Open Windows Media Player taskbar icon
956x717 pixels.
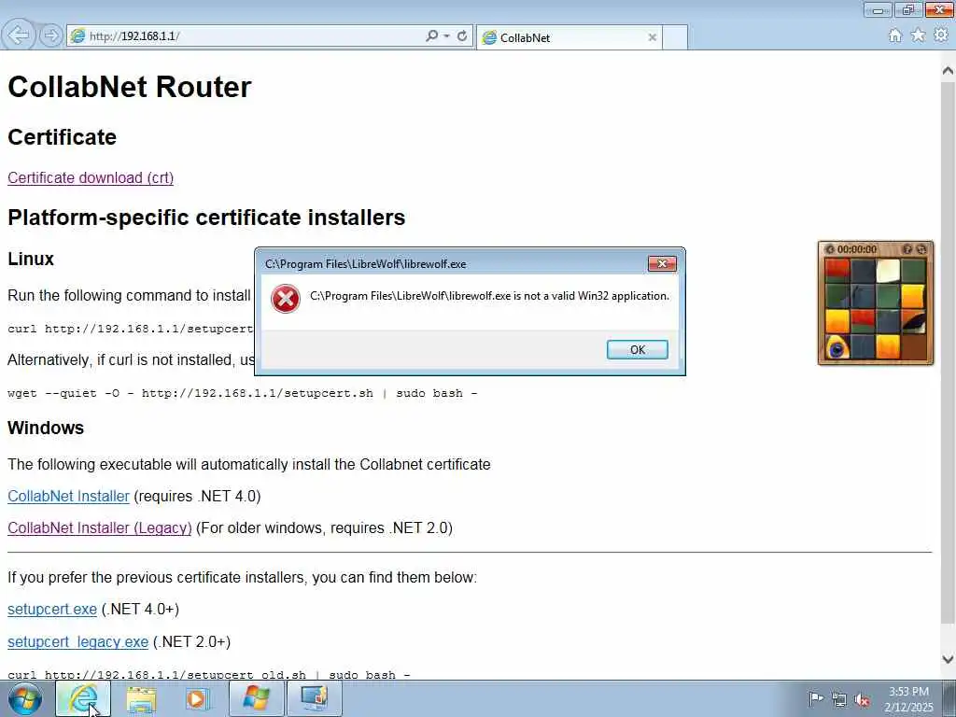(x=198, y=698)
